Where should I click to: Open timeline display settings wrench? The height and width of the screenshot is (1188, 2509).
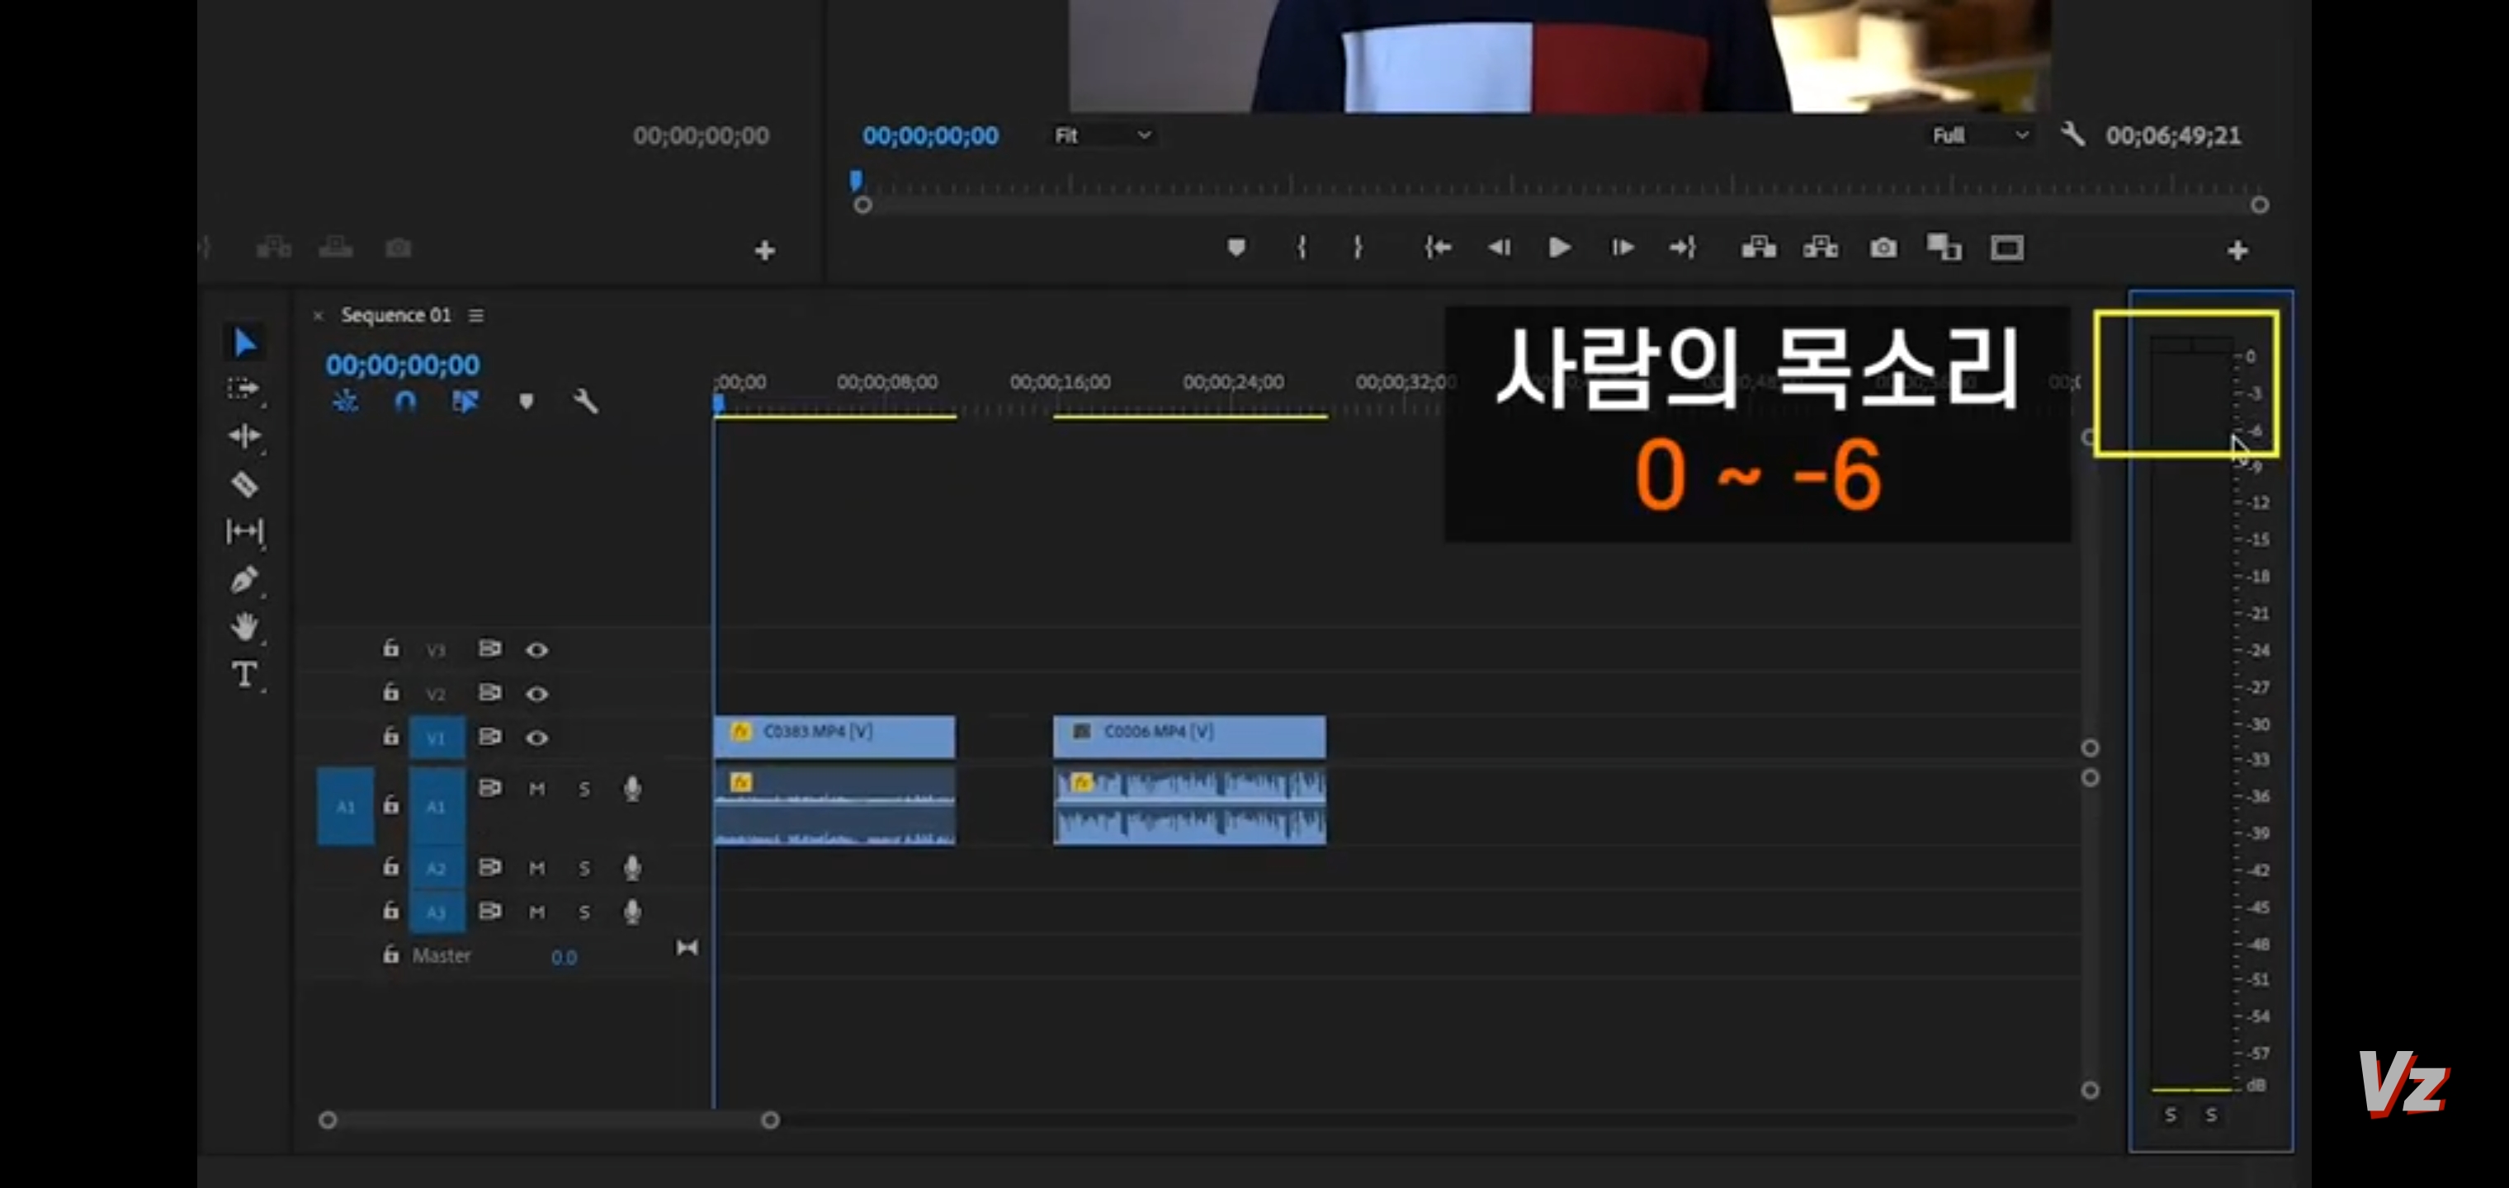tap(585, 401)
